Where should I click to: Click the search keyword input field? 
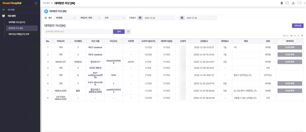point(78,32)
